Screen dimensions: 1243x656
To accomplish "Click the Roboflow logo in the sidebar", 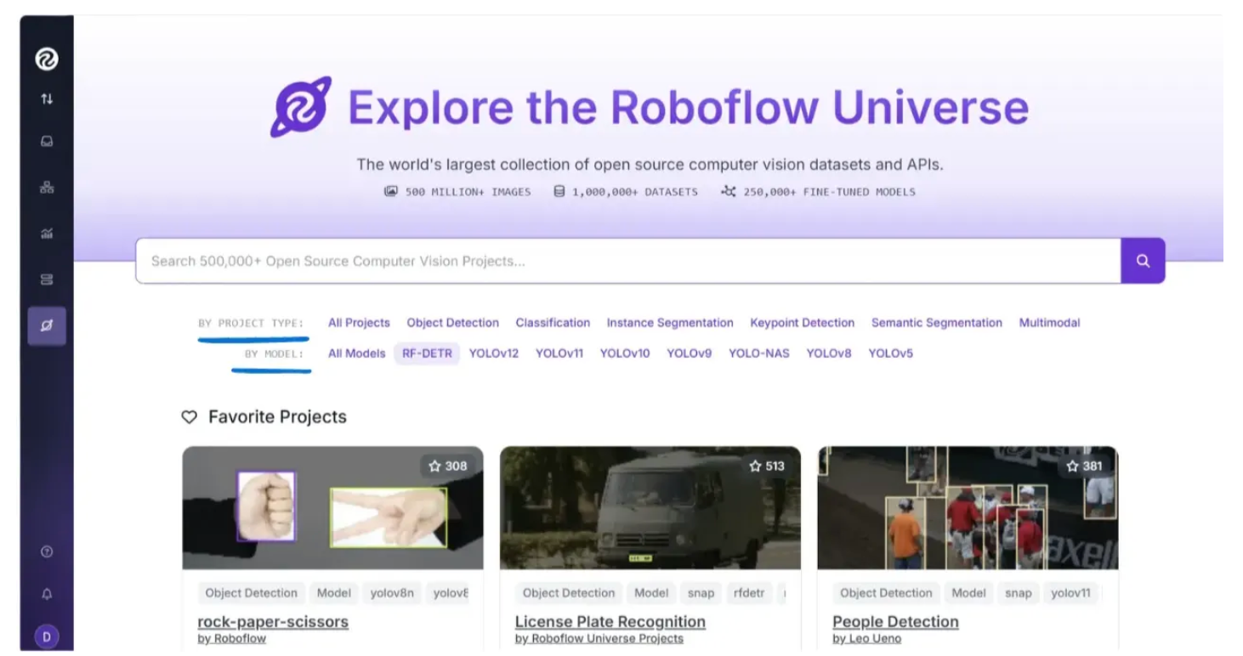I will (46, 59).
